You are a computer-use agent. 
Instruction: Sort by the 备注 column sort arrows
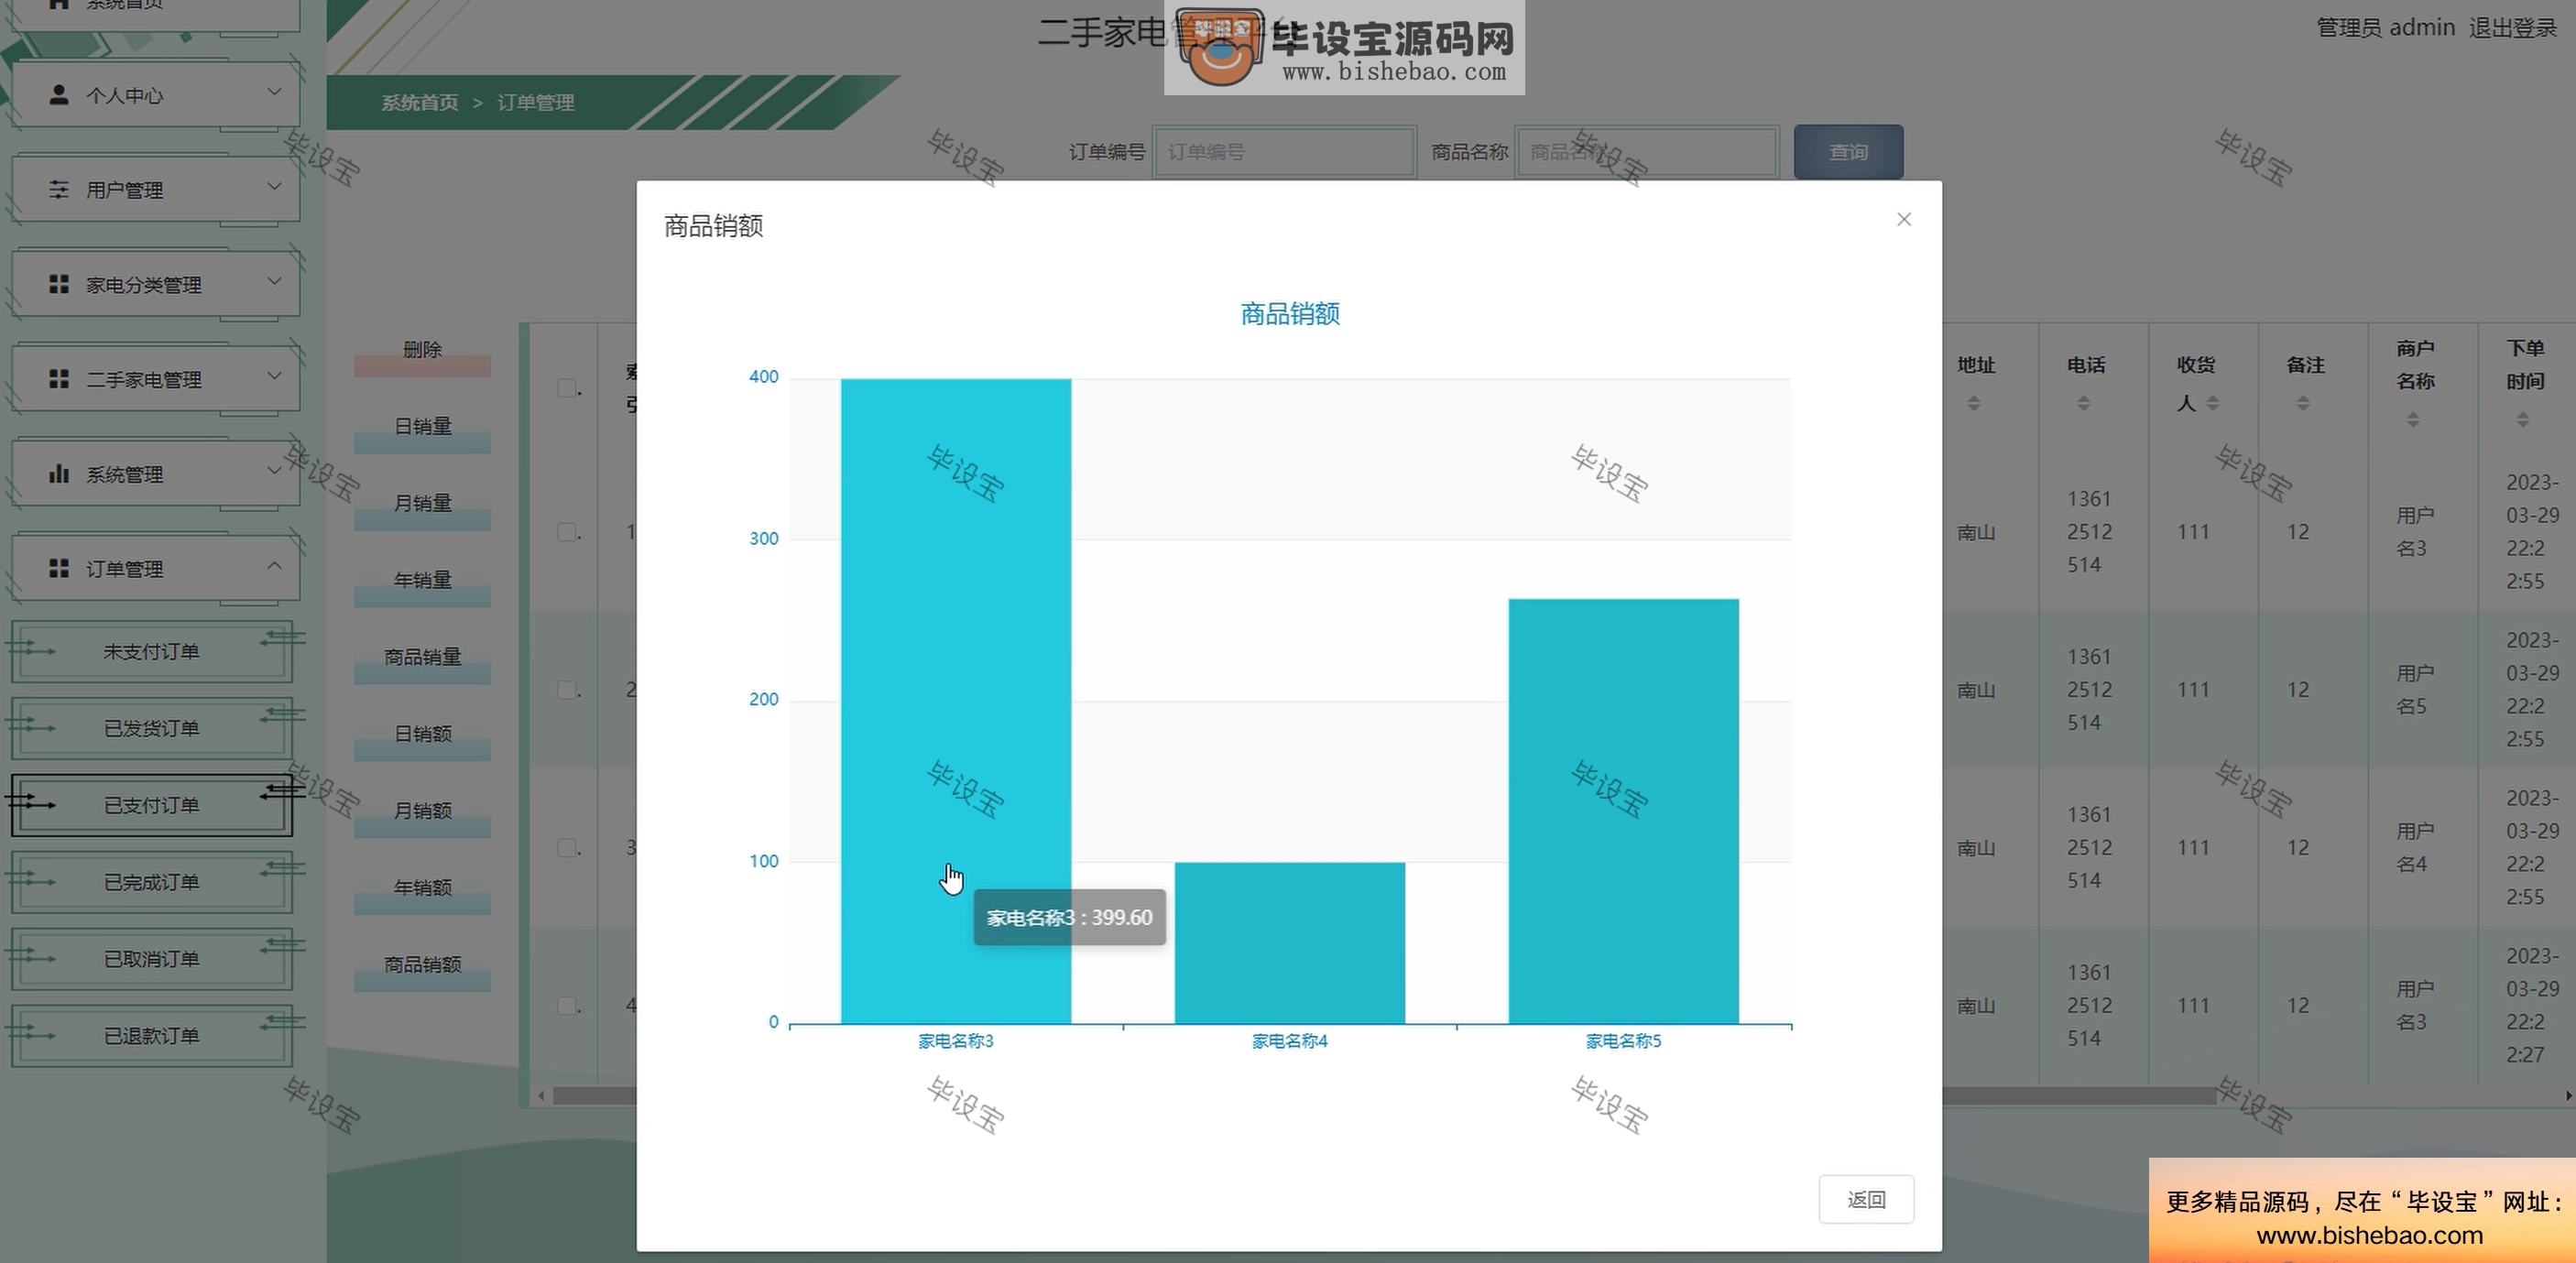coord(2303,403)
